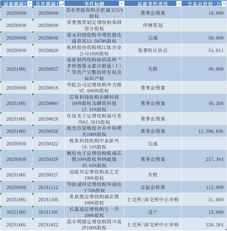The image size is (227, 231).
Task: Click 上交所/深交所中止审核 in the 晶丰明源 row
Action: pyautogui.click(x=153, y=224)
